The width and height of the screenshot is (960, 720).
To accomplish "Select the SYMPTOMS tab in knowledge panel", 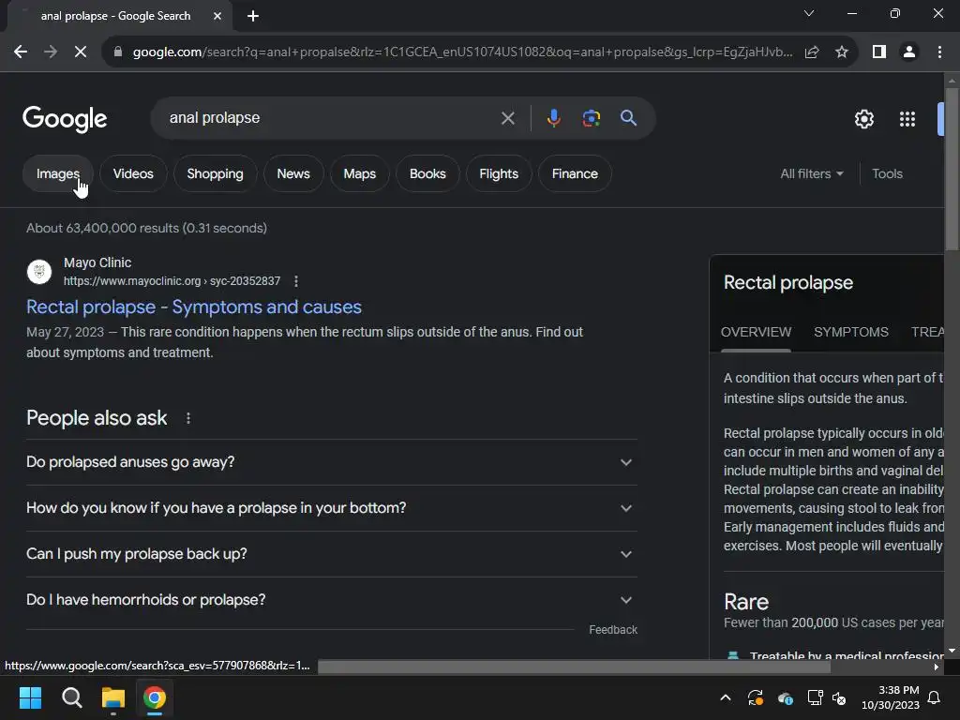I will point(850,332).
